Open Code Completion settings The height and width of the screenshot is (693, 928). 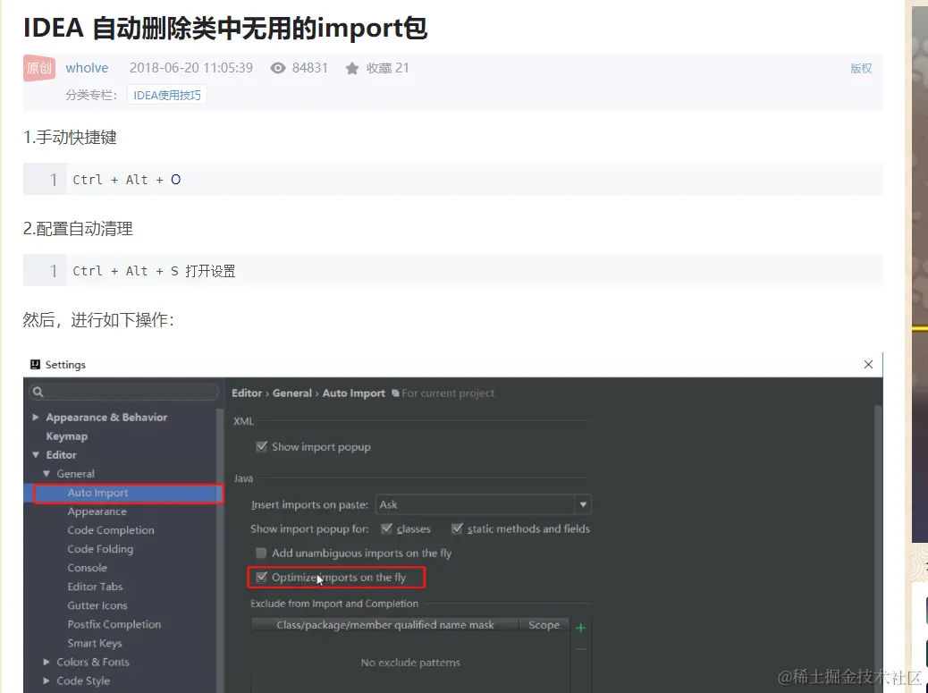coord(111,531)
